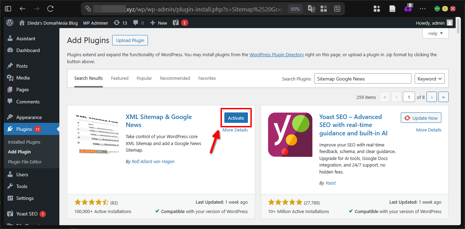Open the browser more options menu

click(422, 9)
